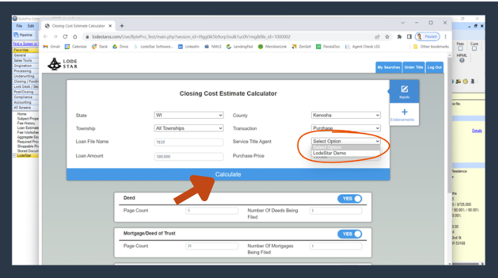Open the LendingPad bookmark
This screenshot has width=498, height=278.
click(240, 47)
